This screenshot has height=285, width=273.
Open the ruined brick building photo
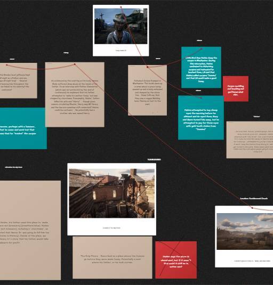pyautogui.click(x=111, y=193)
